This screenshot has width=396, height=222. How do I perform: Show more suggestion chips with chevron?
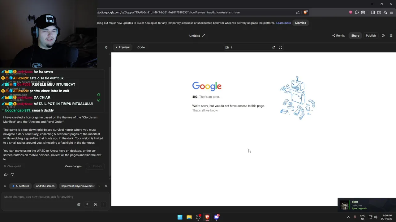coord(99,186)
